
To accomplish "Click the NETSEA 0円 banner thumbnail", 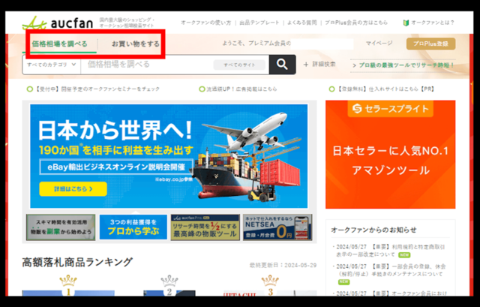I will tap(277, 228).
